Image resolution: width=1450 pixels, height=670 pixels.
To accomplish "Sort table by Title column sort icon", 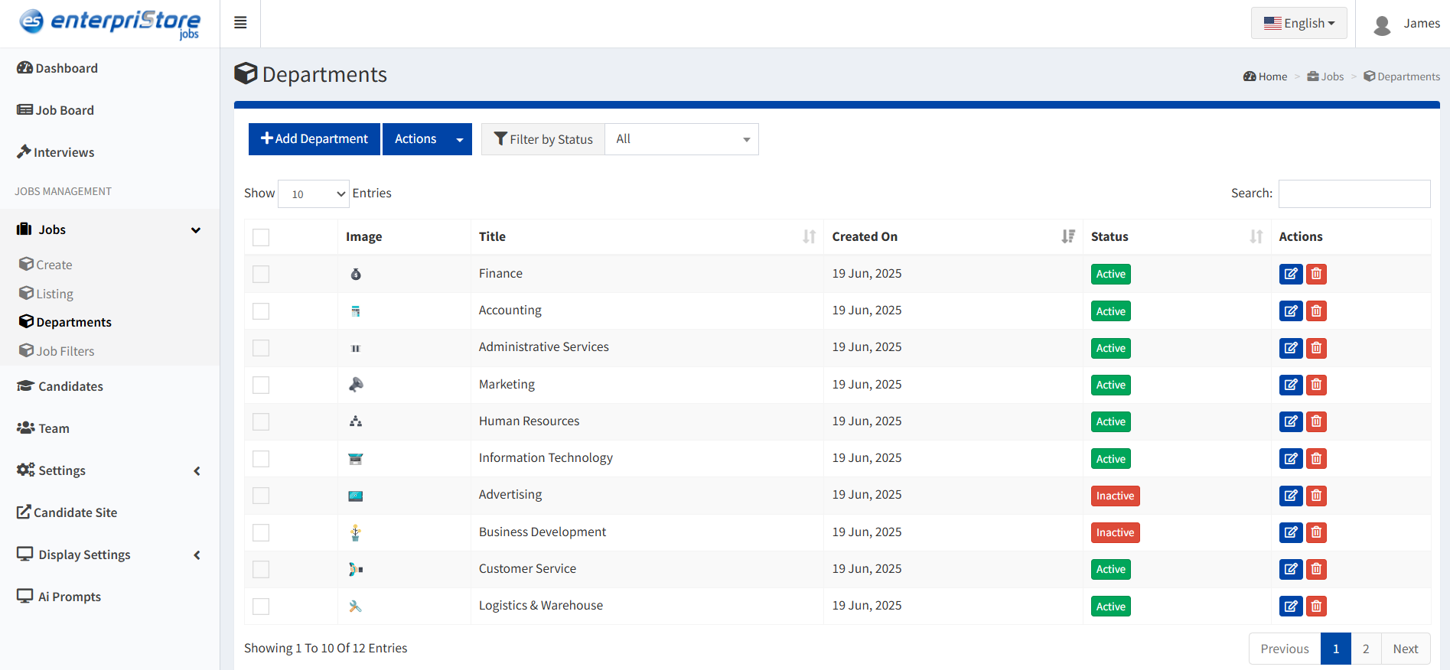I will point(809,237).
